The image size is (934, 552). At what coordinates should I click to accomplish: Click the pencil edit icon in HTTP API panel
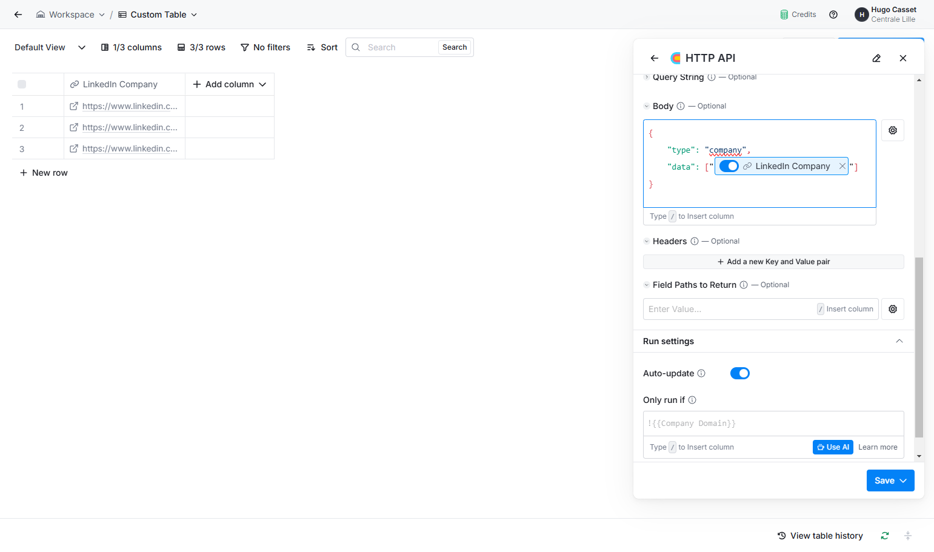coord(876,58)
